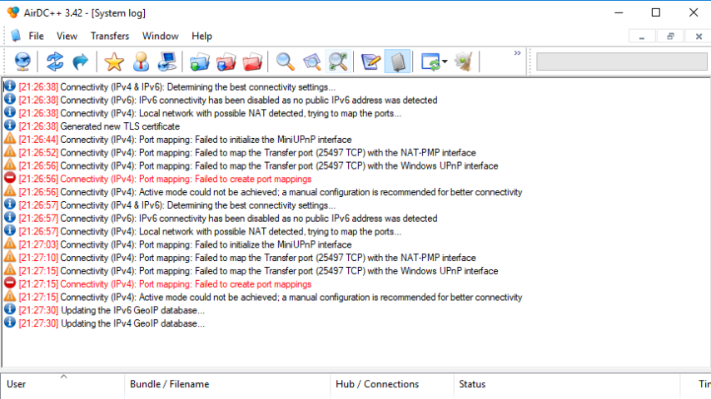Screen dimensions: 711x399
Task: Expand the toolbar overflow chevron
Action: coord(517,53)
